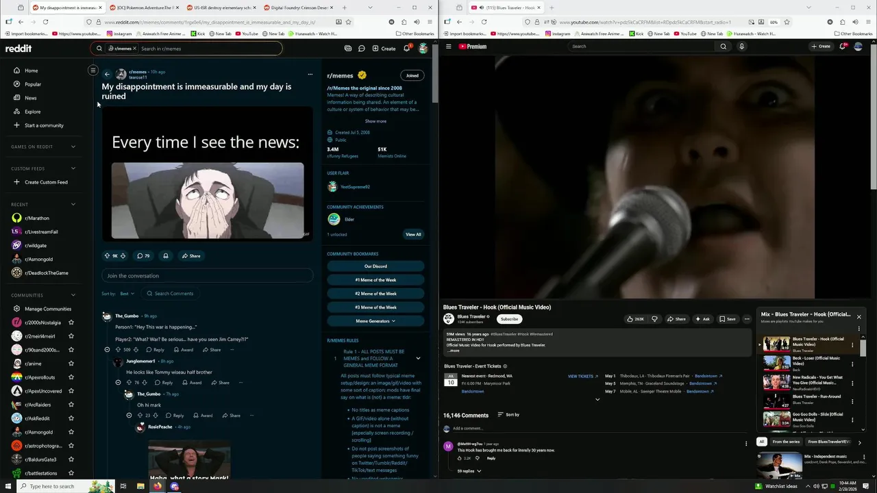Click the Reddit notifications bell

(406, 49)
